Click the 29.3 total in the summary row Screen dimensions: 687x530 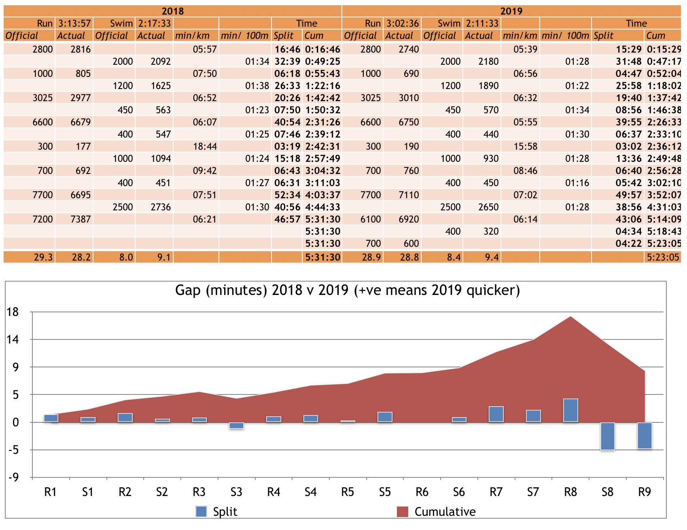pyautogui.click(x=43, y=257)
